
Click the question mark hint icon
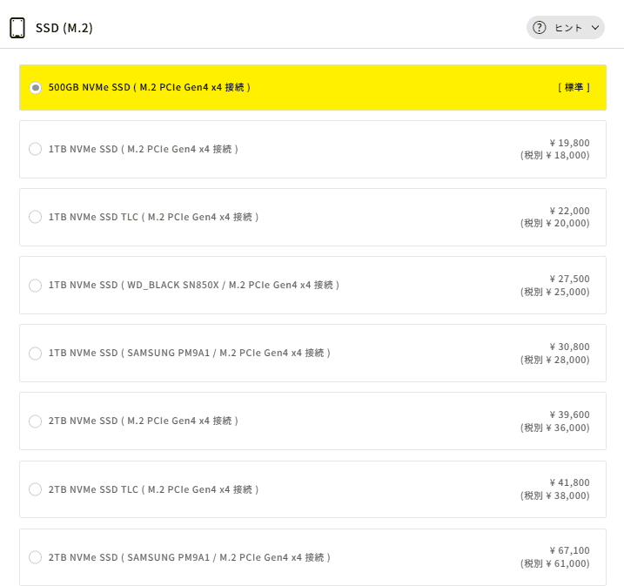point(540,28)
